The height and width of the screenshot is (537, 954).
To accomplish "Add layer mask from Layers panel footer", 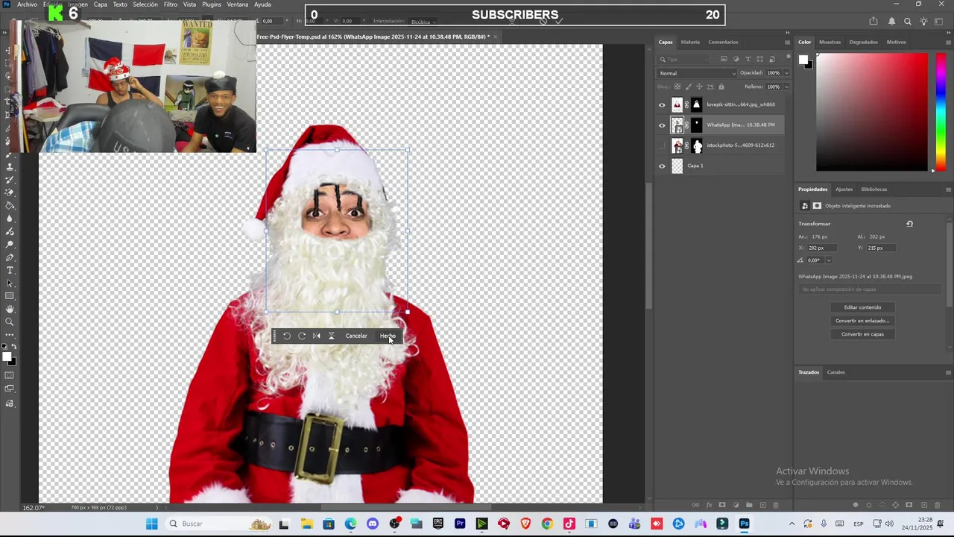I will pyautogui.click(x=722, y=505).
